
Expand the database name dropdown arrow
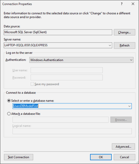tap(129, 106)
